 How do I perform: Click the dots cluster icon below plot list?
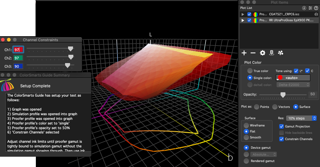280,53
